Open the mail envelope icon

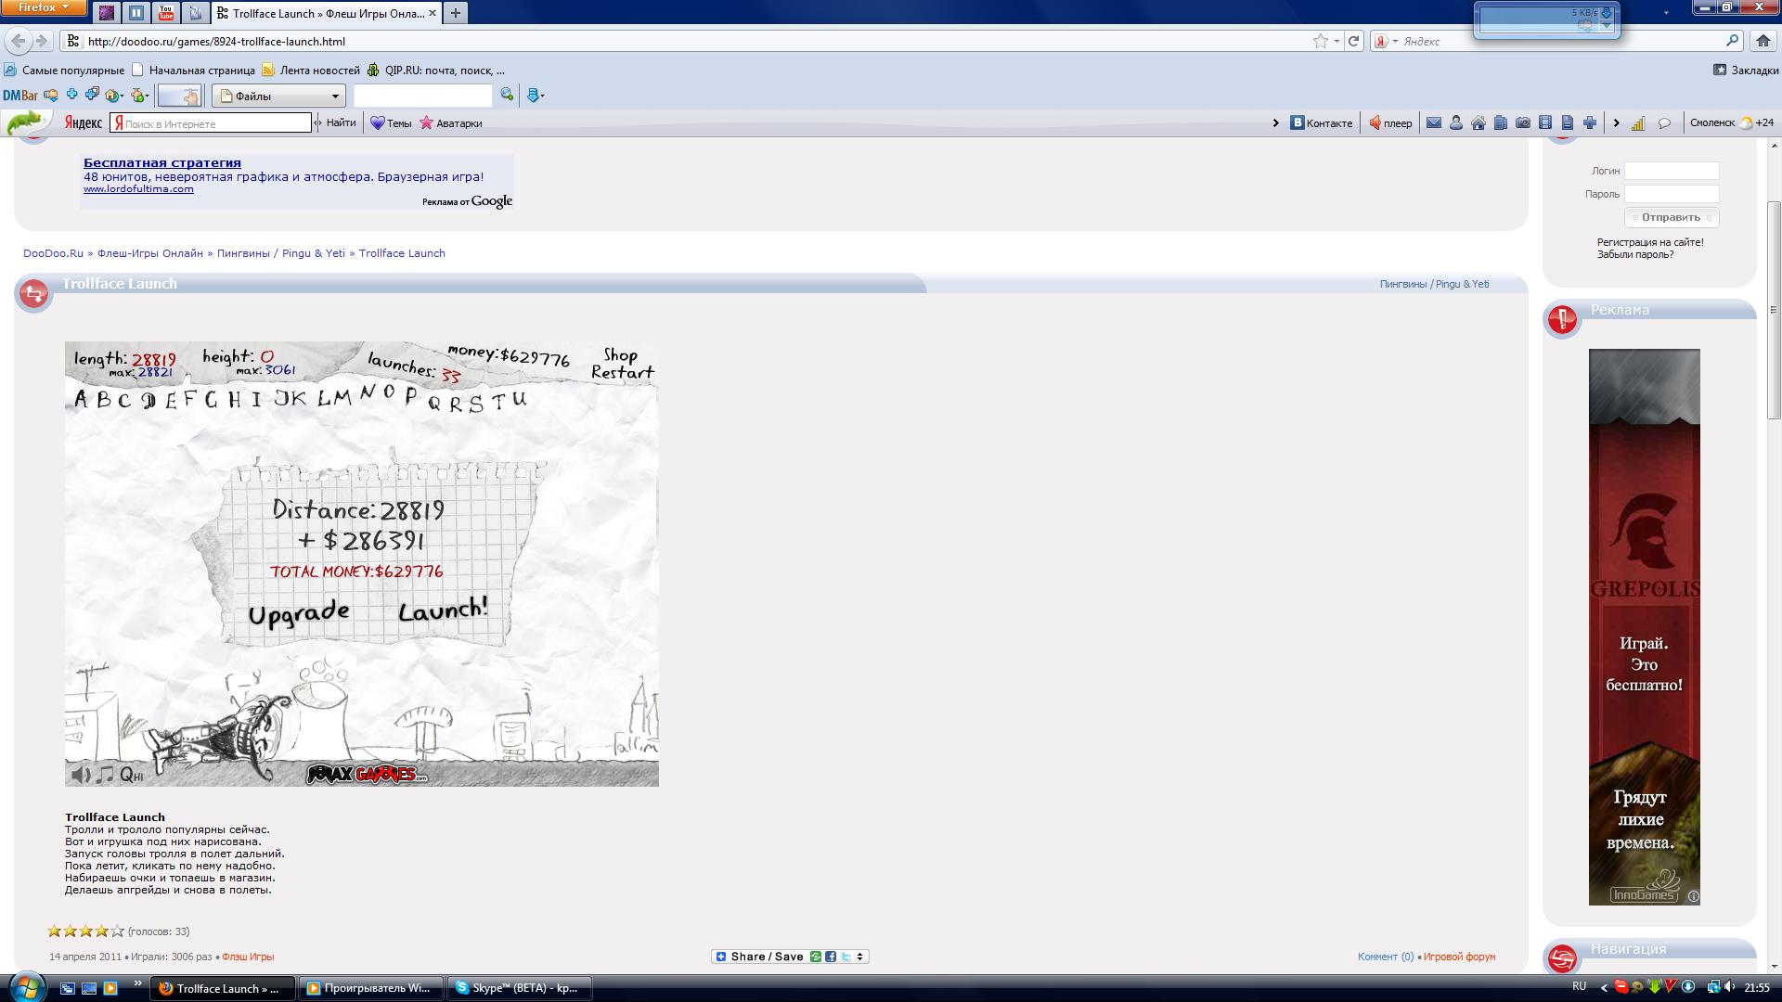pyautogui.click(x=1433, y=122)
